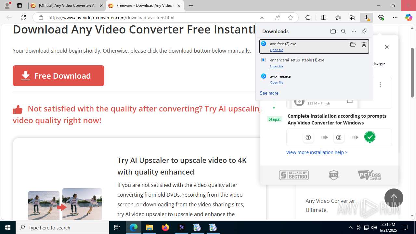Open the tab actions menu icon
Screen dimensions: 416x234
[x=19, y=6]
